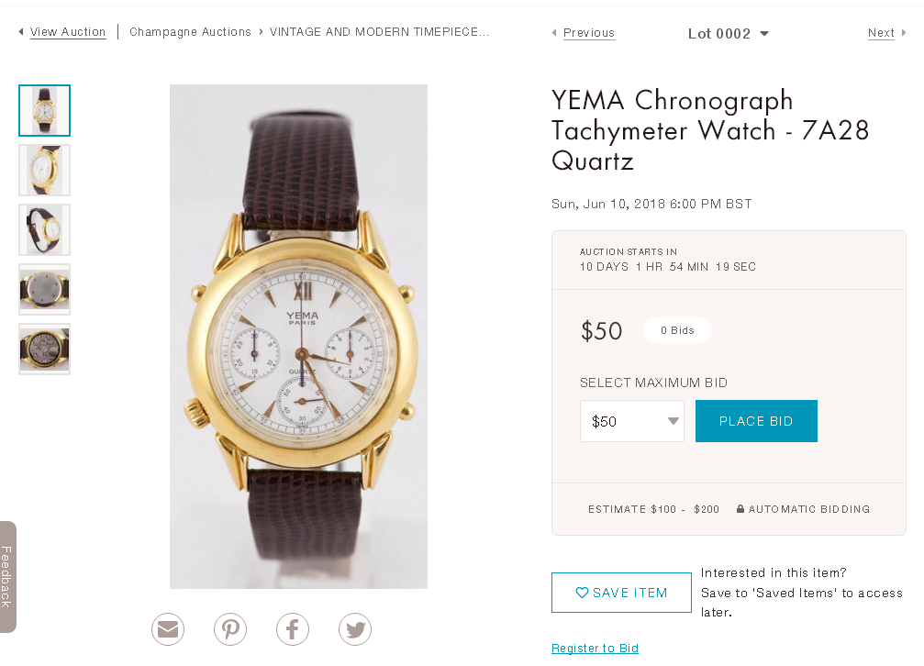Select the side-view watch thumbnail
This screenshot has width=924, height=666.
[44, 229]
